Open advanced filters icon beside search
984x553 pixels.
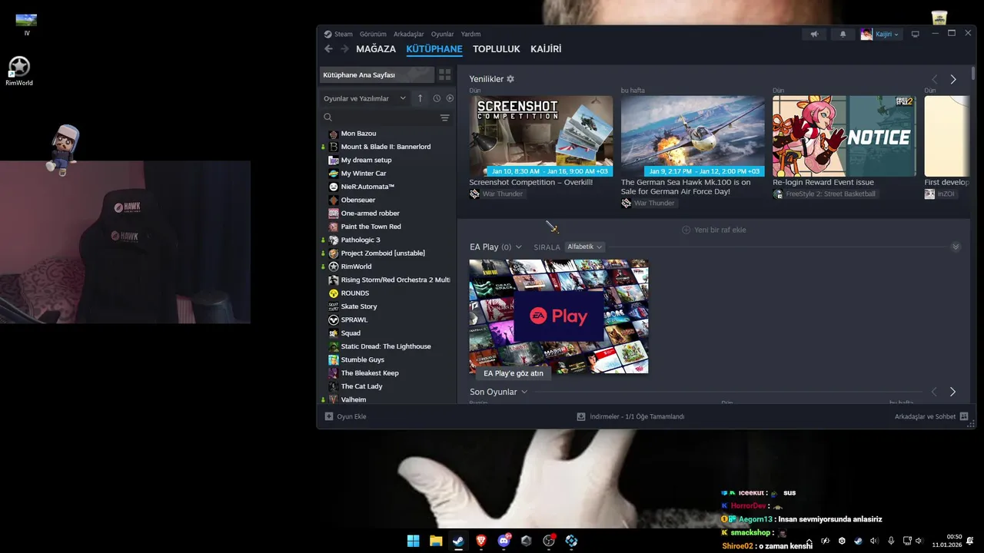click(x=444, y=118)
